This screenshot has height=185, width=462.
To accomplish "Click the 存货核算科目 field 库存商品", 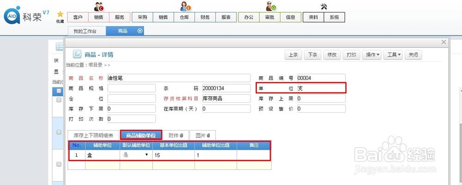I will [226, 98].
